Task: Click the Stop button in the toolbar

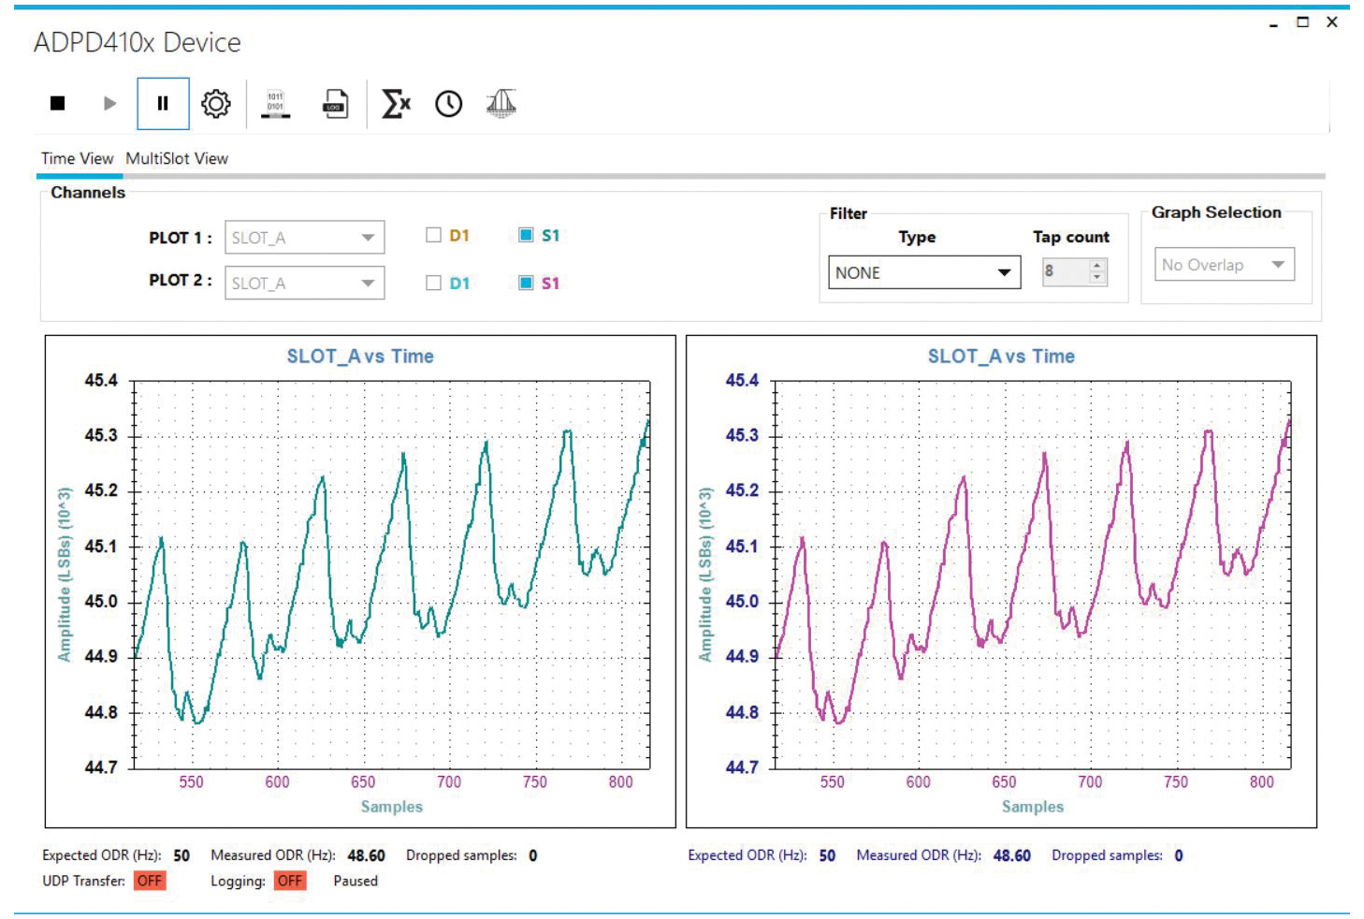Action: [57, 103]
